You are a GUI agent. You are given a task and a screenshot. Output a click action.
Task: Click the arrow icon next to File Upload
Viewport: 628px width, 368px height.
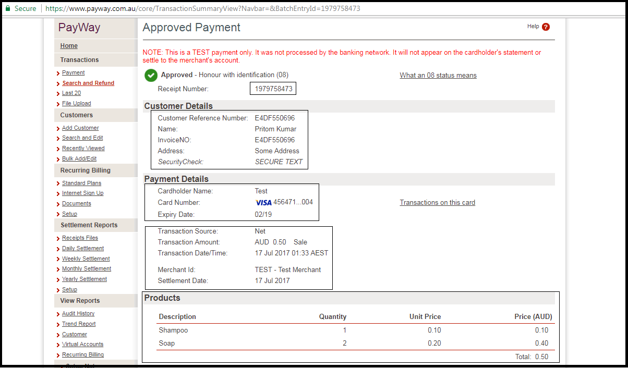pos(58,103)
